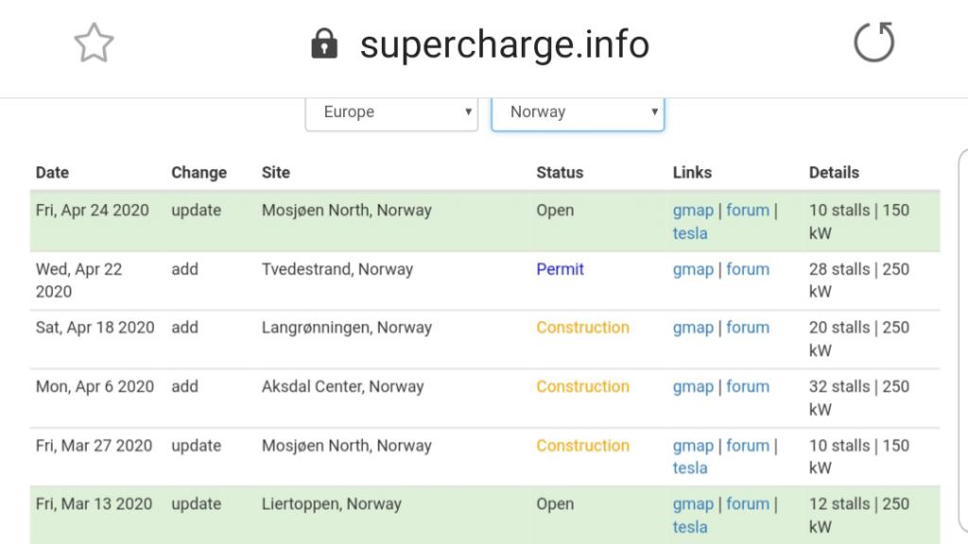The image size is (968, 544).
Task: Open gmap link for Tvedestrand
Action: click(693, 269)
